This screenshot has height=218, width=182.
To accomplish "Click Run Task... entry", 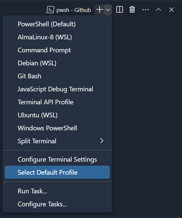I will pos(57,191).
